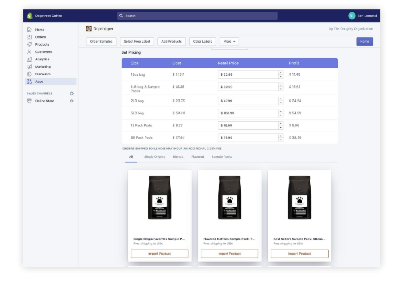Increase 5LB bag retail price stepper
Image resolution: width=405 pixels, height=282 pixels.
281,111
